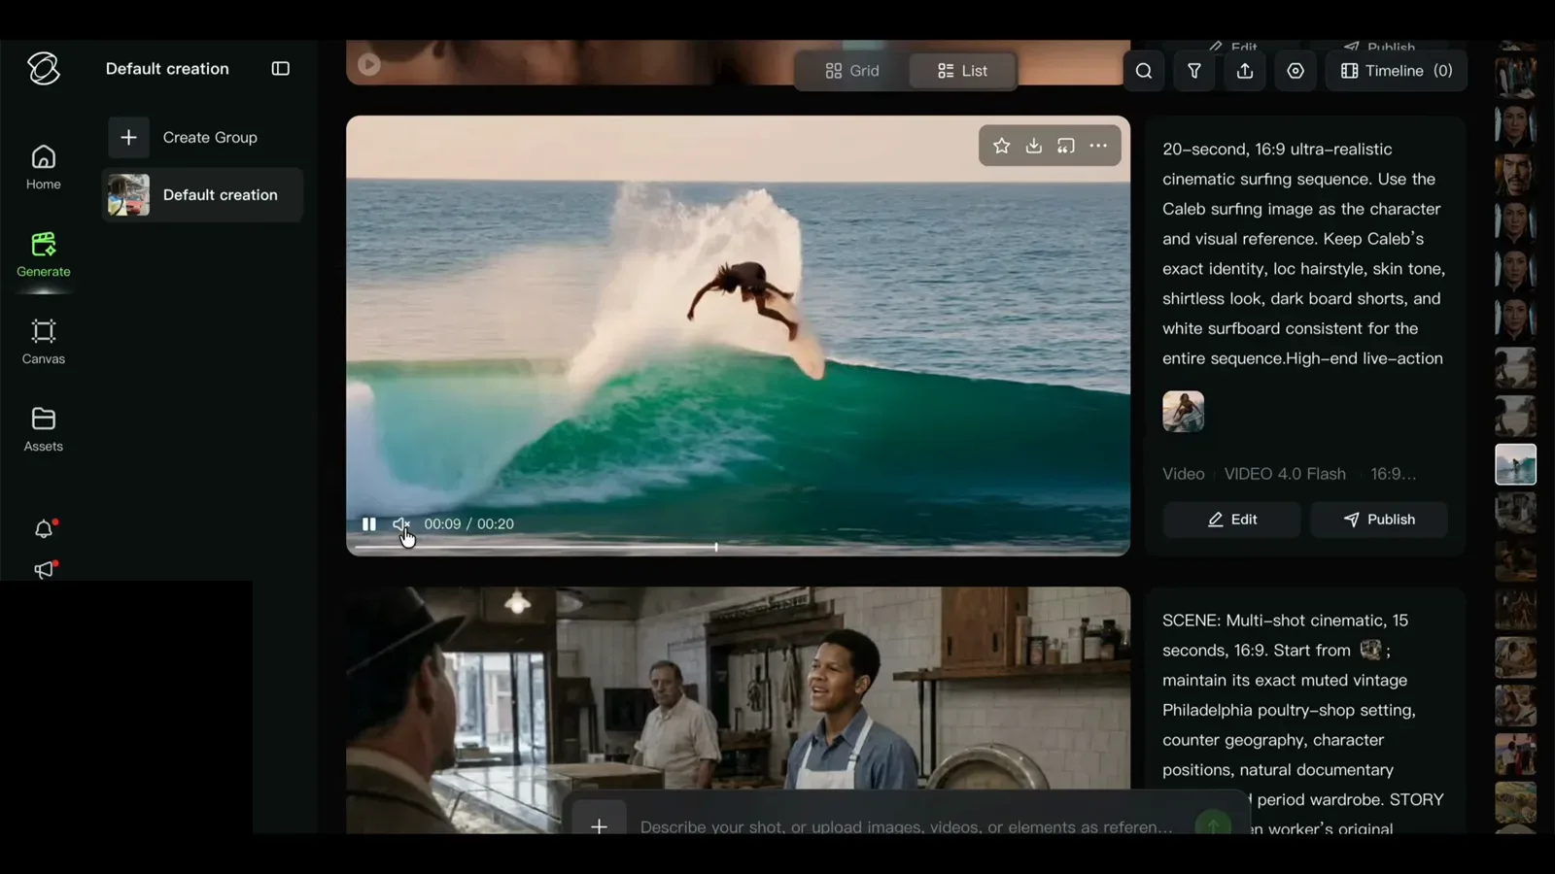Seek on the surfing video progress bar
1555x874 pixels.
738,548
